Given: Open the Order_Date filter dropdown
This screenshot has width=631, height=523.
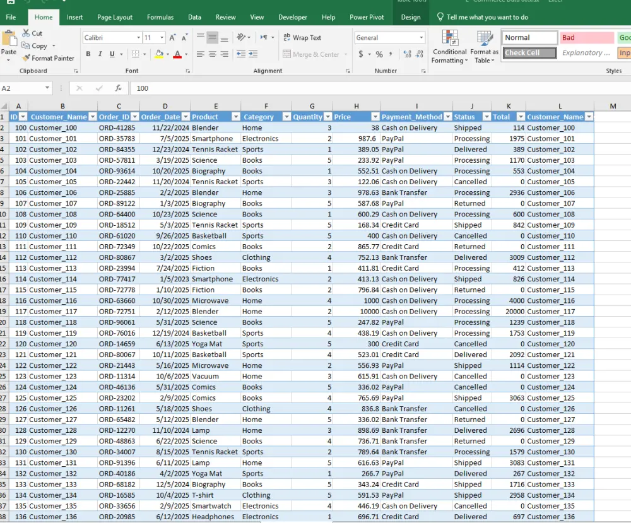Looking at the screenshot, I should 186,117.
